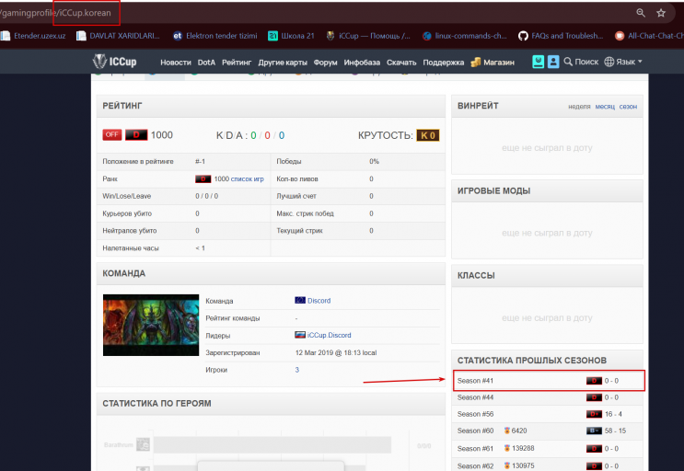The width and height of the screenshot is (684, 471).
Task: Click the D rank badge beside 1000
Action: click(136, 134)
